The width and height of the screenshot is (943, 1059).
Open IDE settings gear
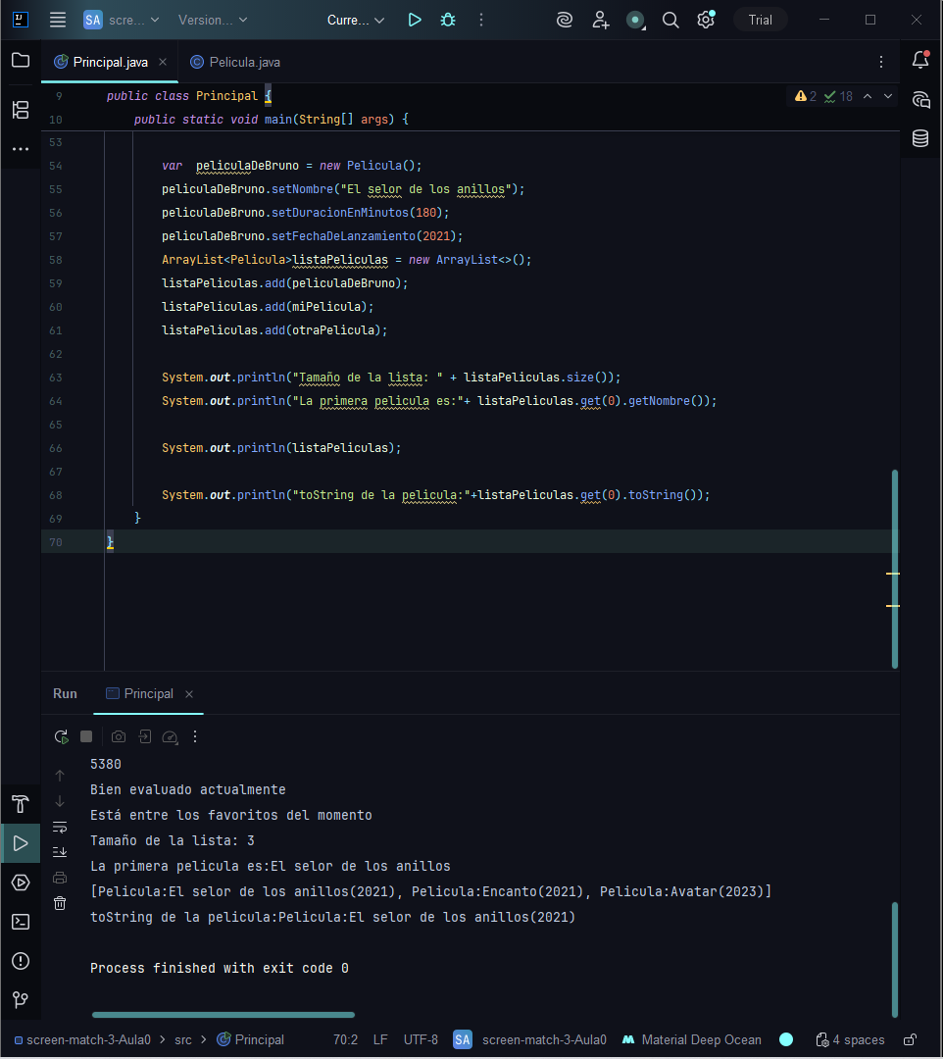tap(706, 20)
